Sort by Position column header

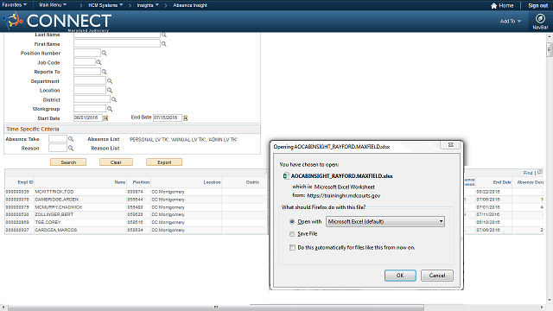141,182
